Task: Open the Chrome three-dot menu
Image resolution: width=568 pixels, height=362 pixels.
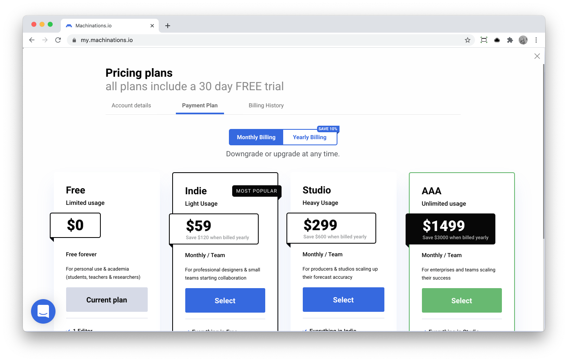Action: pos(536,40)
